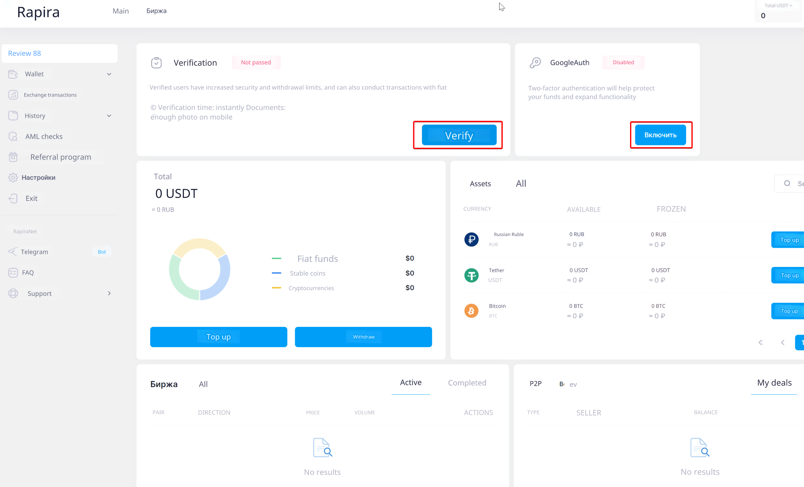This screenshot has width=804, height=487.
Task: Click the Referral program gift icon
Action: click(x=13, y=157)
